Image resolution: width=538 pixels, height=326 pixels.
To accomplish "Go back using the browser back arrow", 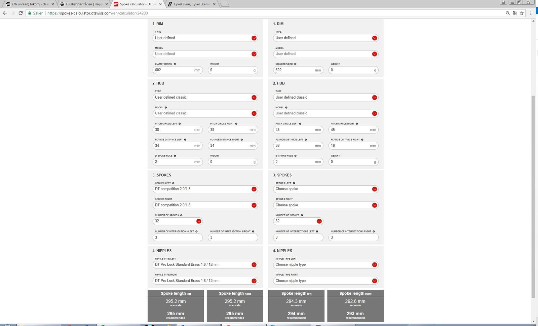I will [x=5, y=13].
